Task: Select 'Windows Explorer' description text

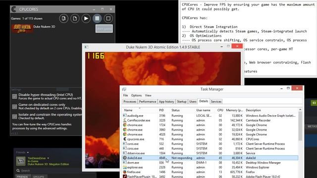Action: coord(258,168)
